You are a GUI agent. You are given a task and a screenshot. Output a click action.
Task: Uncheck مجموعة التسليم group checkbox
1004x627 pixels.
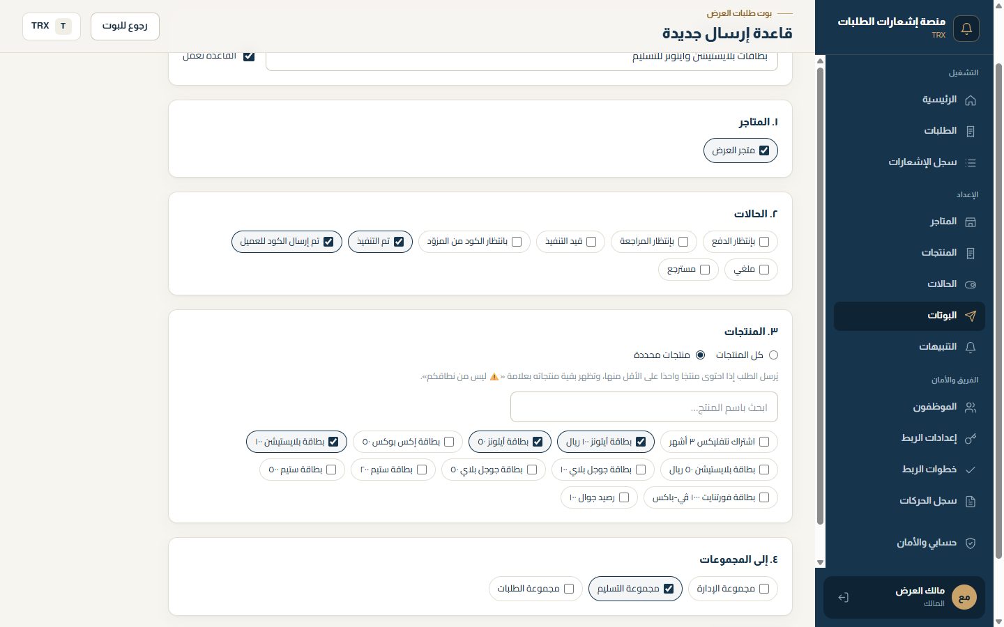point(669,589)
